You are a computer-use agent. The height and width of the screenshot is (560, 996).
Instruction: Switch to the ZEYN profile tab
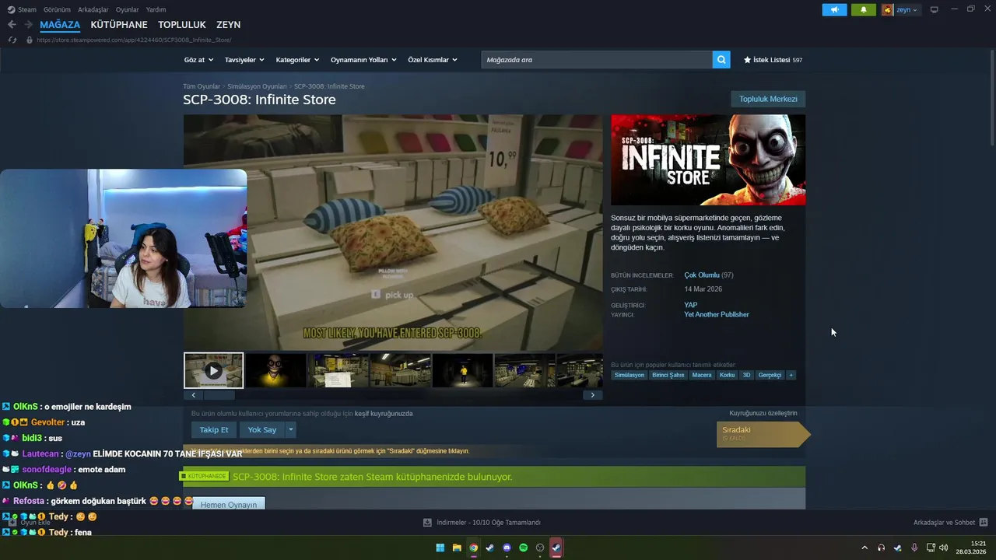coord(229,25)
